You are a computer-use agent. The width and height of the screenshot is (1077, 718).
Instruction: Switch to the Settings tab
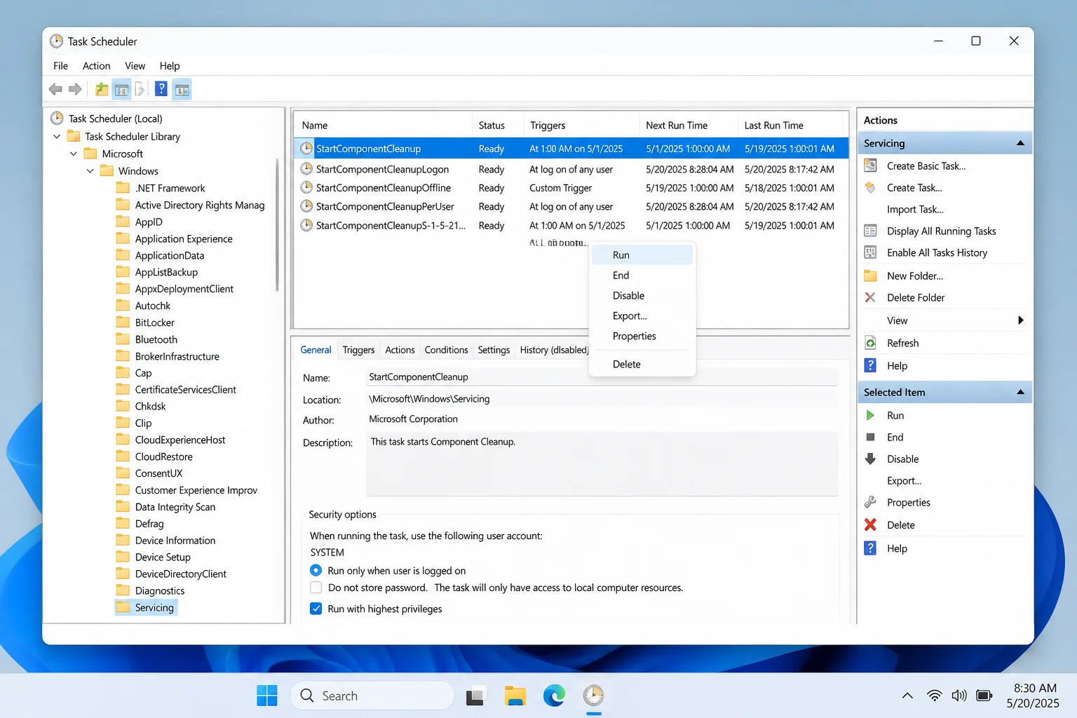(494, 350)
